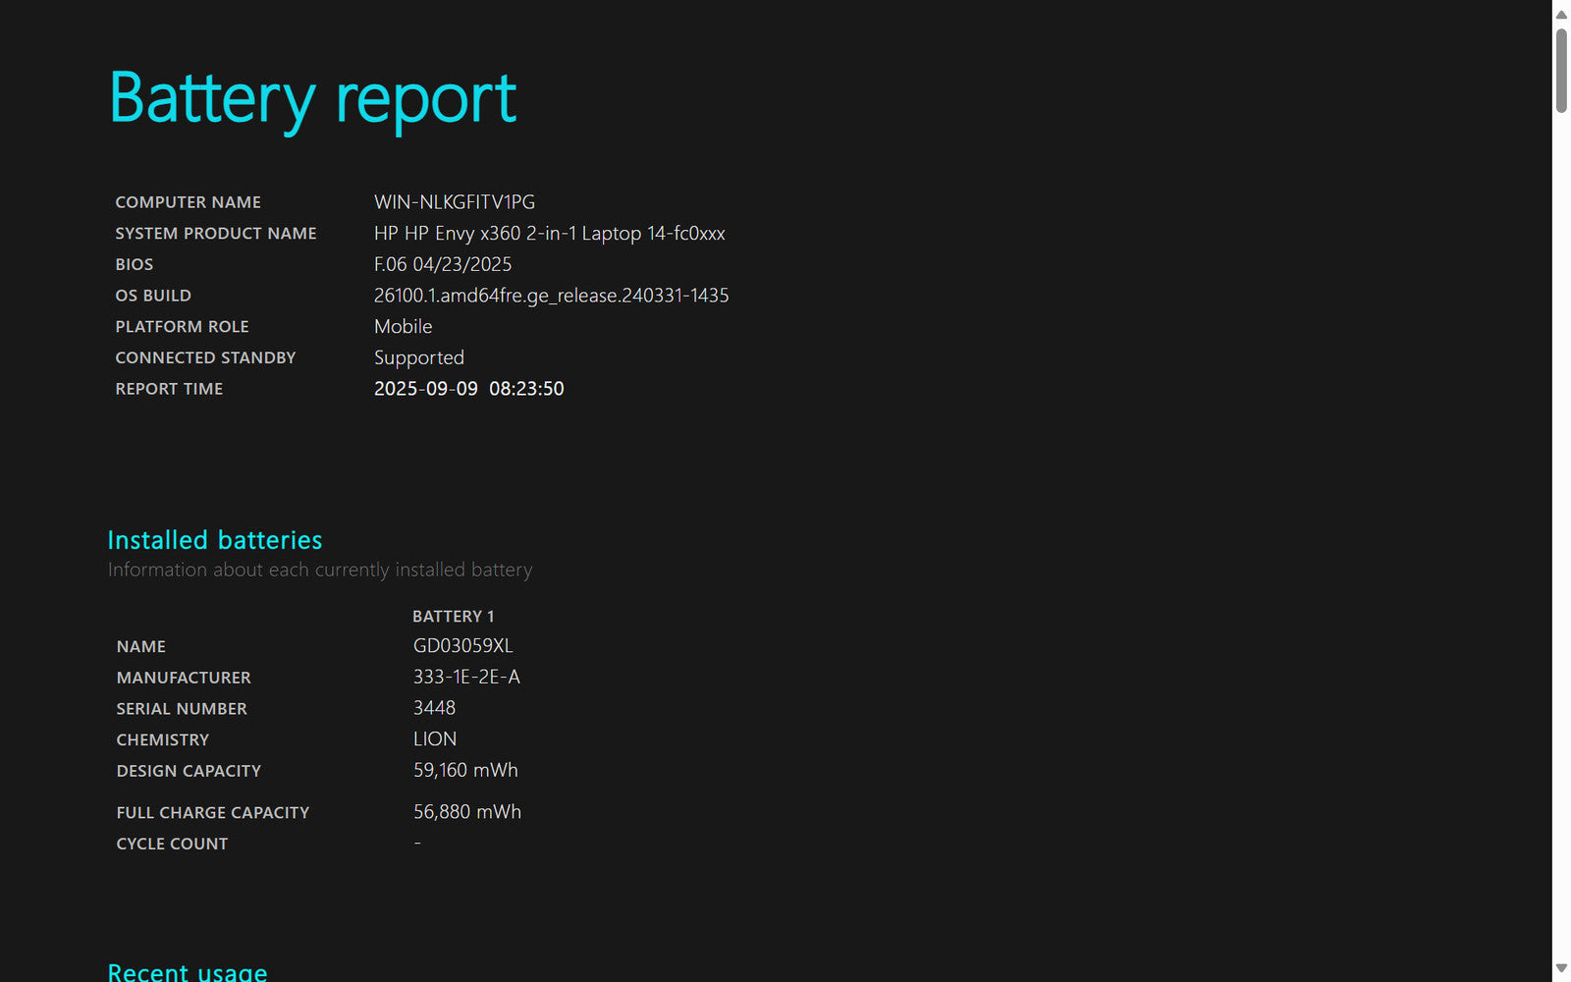Click the Battery report title heading
Image resolution: width=1571 pixels, height=982 pixels.
[312, 99]
